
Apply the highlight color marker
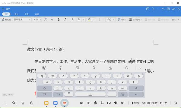pyautogui.click(x=89, y=19)
